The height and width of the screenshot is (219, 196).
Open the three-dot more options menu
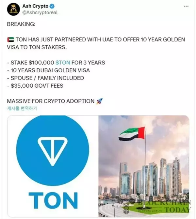click(x=186, y=6)
